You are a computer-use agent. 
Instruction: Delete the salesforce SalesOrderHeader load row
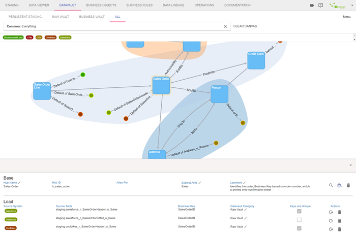tap(339, 212)
